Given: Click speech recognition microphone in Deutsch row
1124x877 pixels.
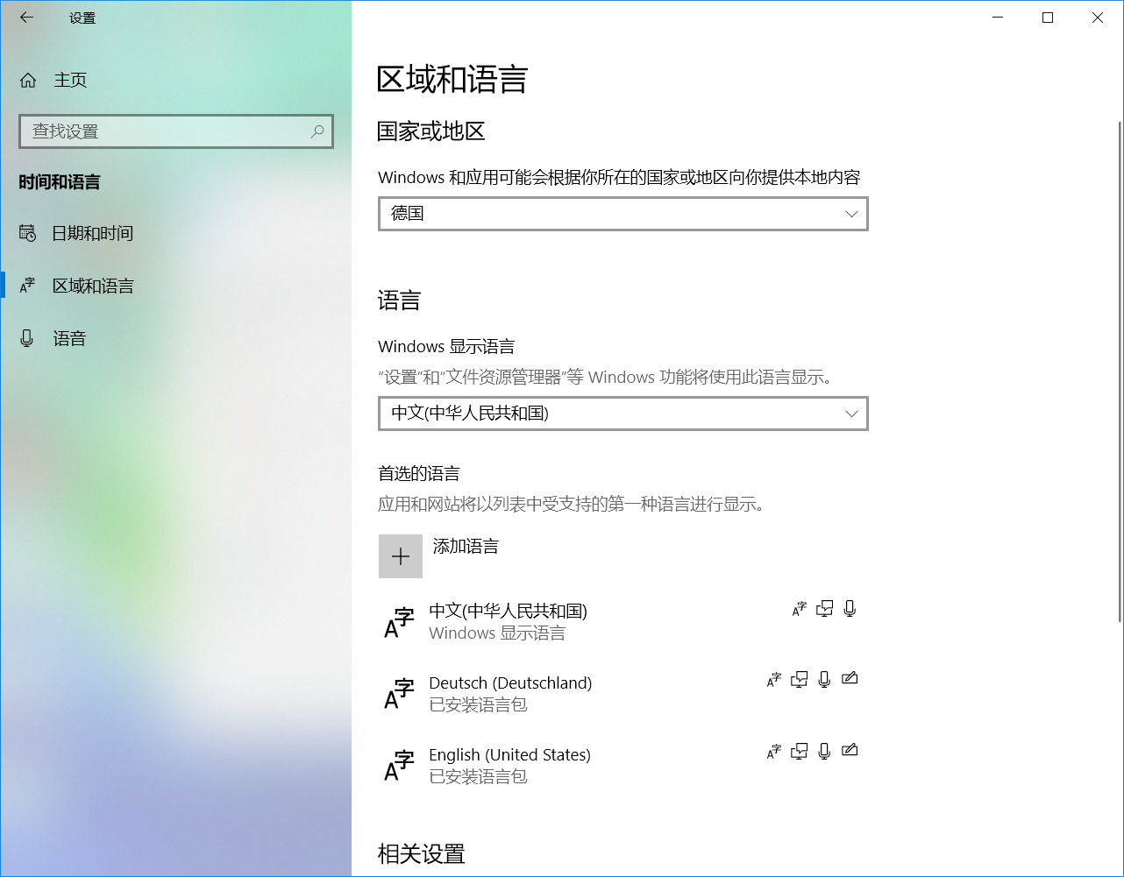Looking at the screenshot, I should click(824, 679).
